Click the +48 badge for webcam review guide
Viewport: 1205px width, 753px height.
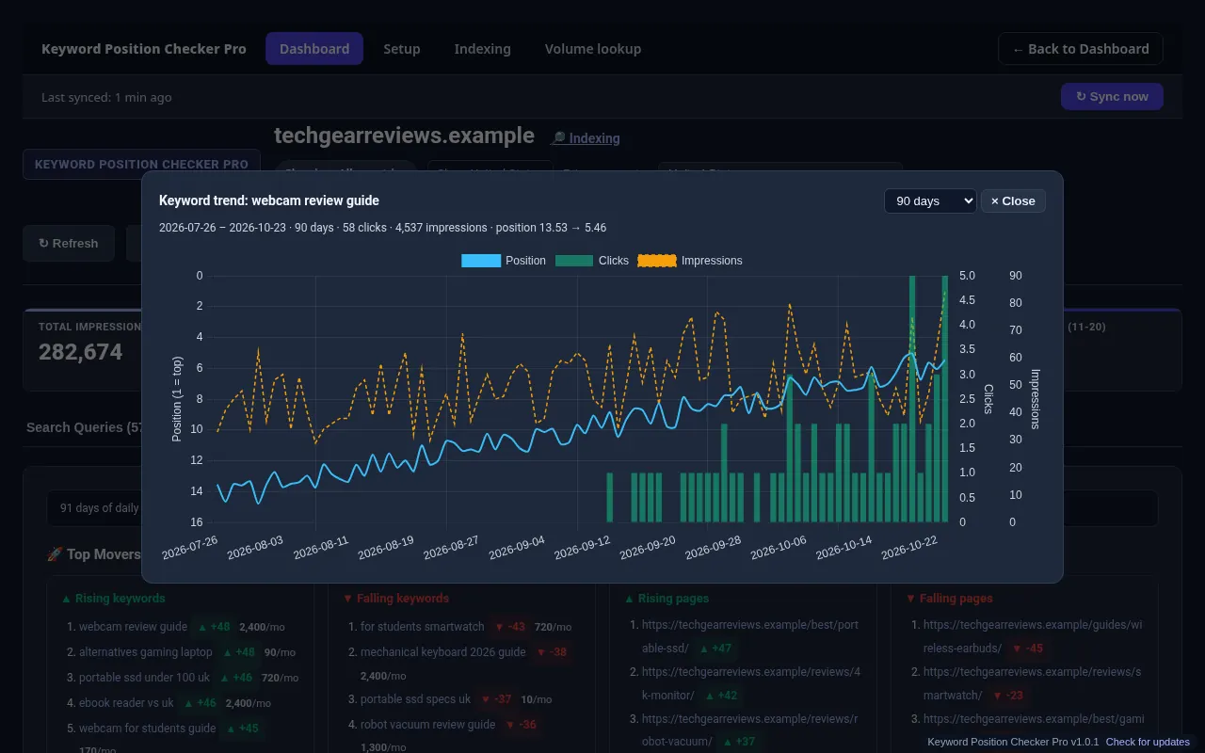(213, 627)
